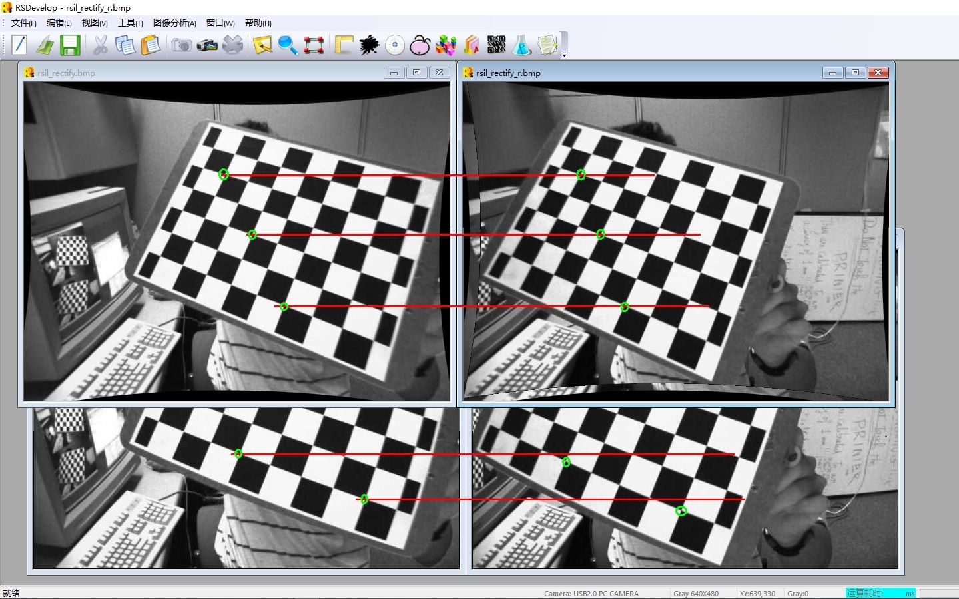Screen dimensions: 959x599
Task: Close the rsil_rectify_r.bmp window
Action: tap(878, 73)
